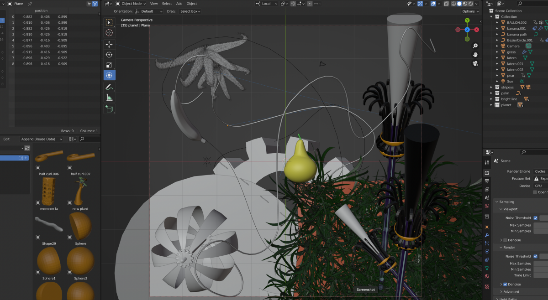Enable the Viewport Denoise checkbox

[x=505, y=240]
